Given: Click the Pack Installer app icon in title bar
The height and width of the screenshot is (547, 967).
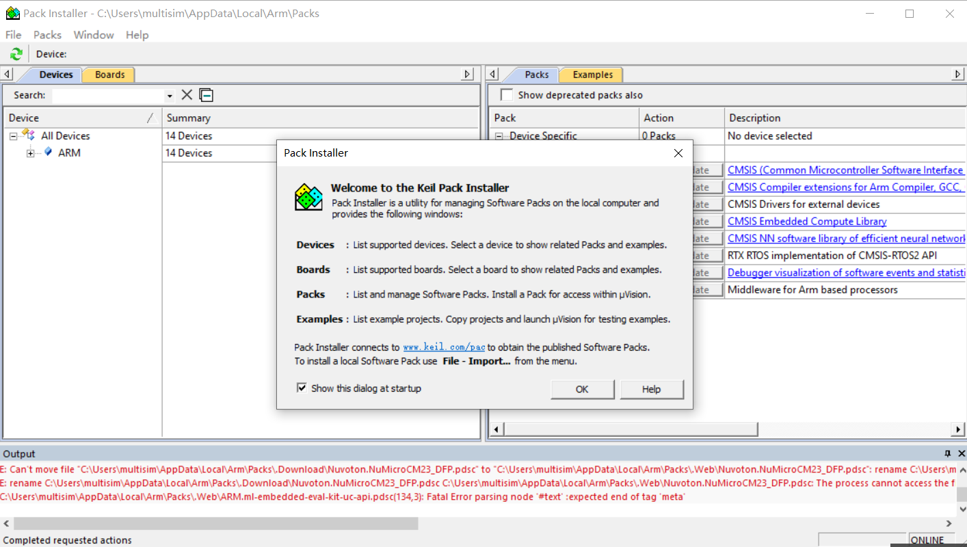Looking at the screenshot, I should [12, 13].
